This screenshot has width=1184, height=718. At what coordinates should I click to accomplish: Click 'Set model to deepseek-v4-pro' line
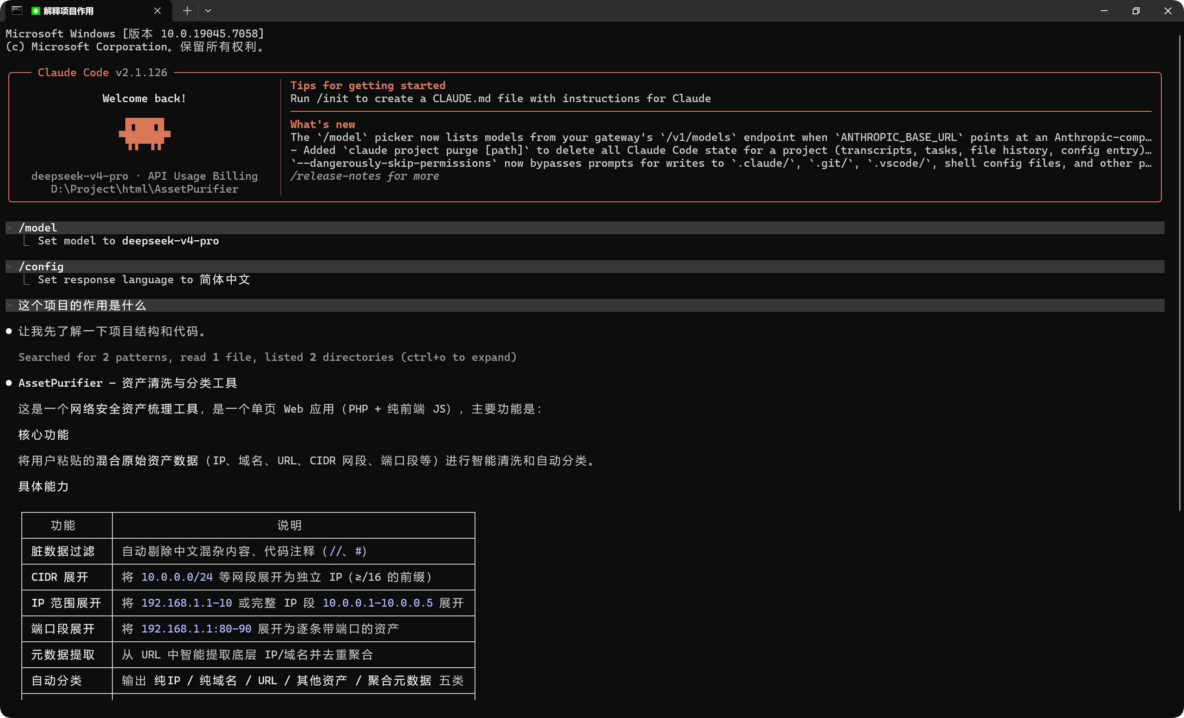pos(128,240)
